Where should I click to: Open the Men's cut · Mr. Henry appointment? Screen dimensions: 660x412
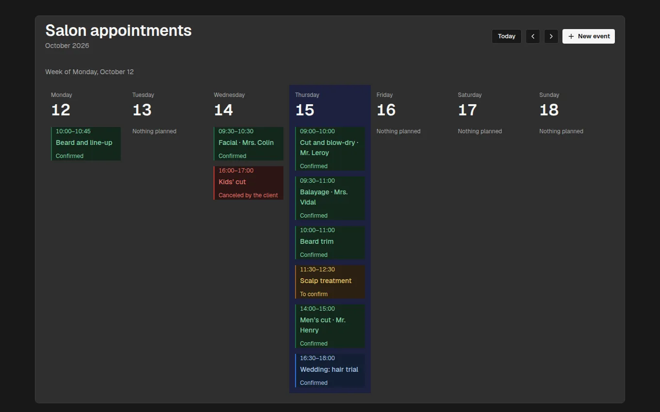(x=330, y=326)
